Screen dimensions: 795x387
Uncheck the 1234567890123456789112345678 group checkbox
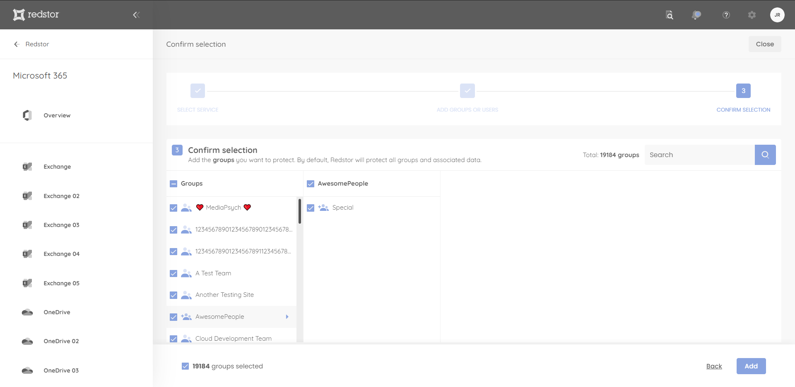tap(173, 251)
